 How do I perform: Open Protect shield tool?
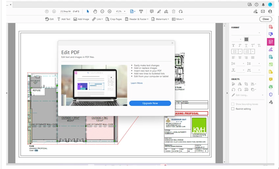point(271,95)
